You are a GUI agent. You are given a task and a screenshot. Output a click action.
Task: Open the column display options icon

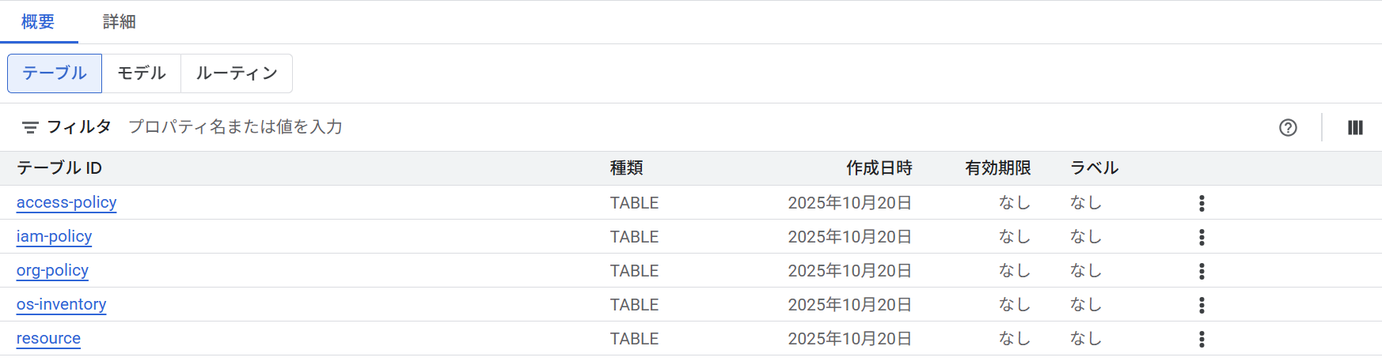(1355, 127)
